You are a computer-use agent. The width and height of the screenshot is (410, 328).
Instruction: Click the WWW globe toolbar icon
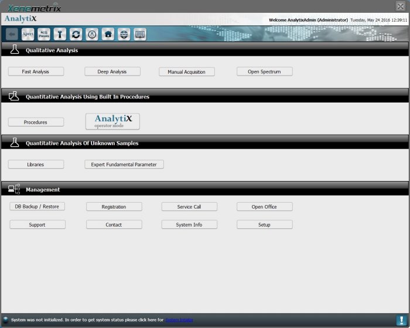(x=124, y=35)
